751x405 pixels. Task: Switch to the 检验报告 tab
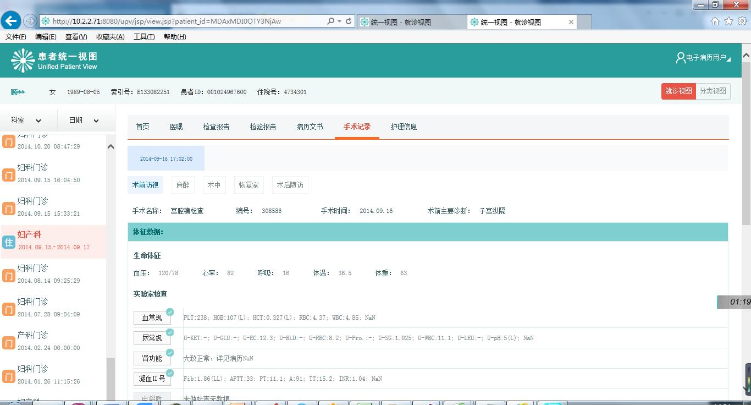263,127
